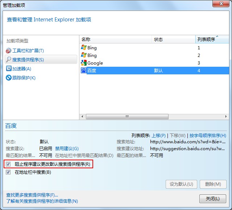Viewport: 232px width, 210px height.
Task: Click the 关闭(L) button
Action: (x=213, y=199)
